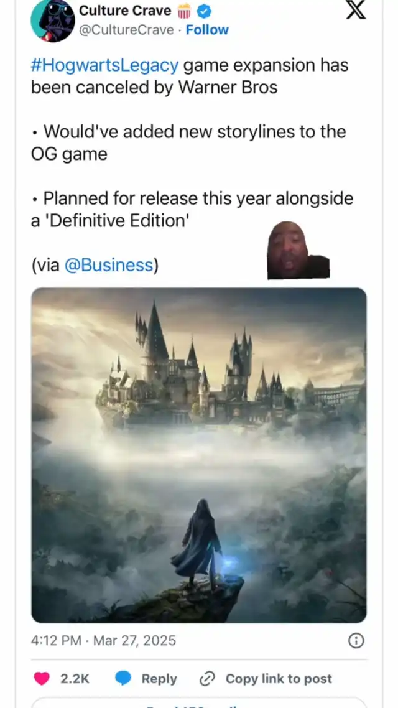
Task: Click the @CultureCrave handle
Action: pyautogui.click(x=126, y=30)
